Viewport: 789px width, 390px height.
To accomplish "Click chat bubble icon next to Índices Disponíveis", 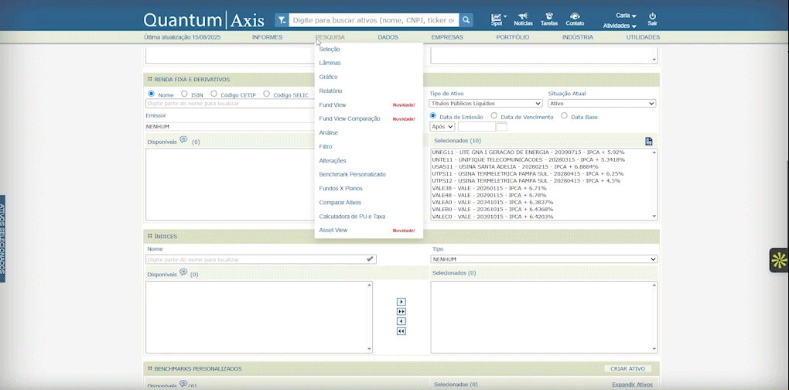I will click(183, 272).
